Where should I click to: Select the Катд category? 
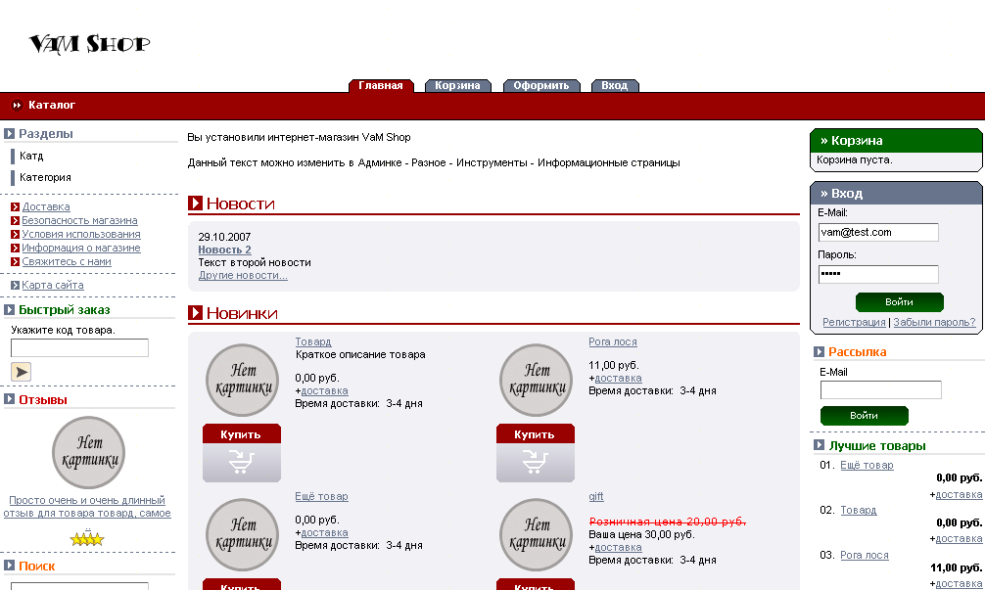[x=31, y=156]
